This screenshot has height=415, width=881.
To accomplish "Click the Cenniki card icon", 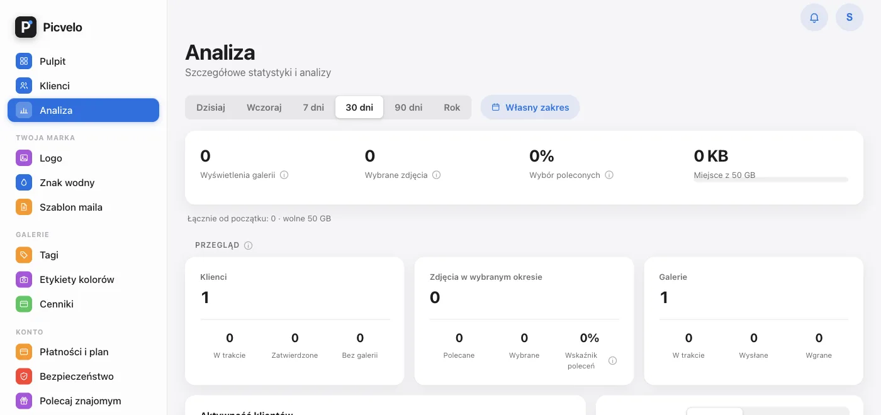I will point(24,304).
